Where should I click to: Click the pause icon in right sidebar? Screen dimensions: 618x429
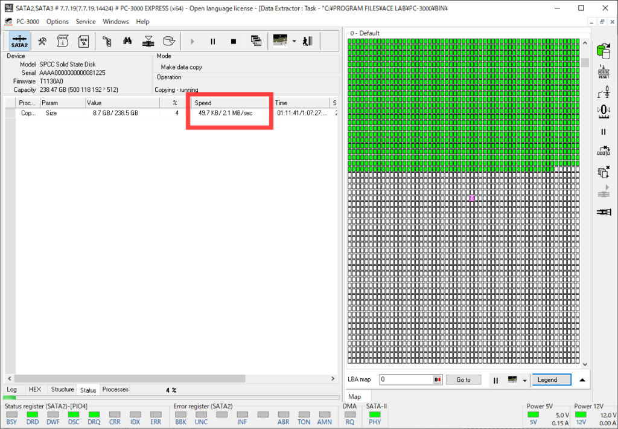pos(604,132)
